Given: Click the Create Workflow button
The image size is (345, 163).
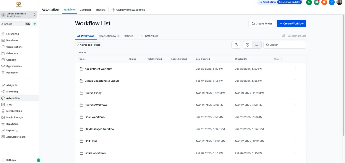Looking at the screenshot, I should 291,23.
